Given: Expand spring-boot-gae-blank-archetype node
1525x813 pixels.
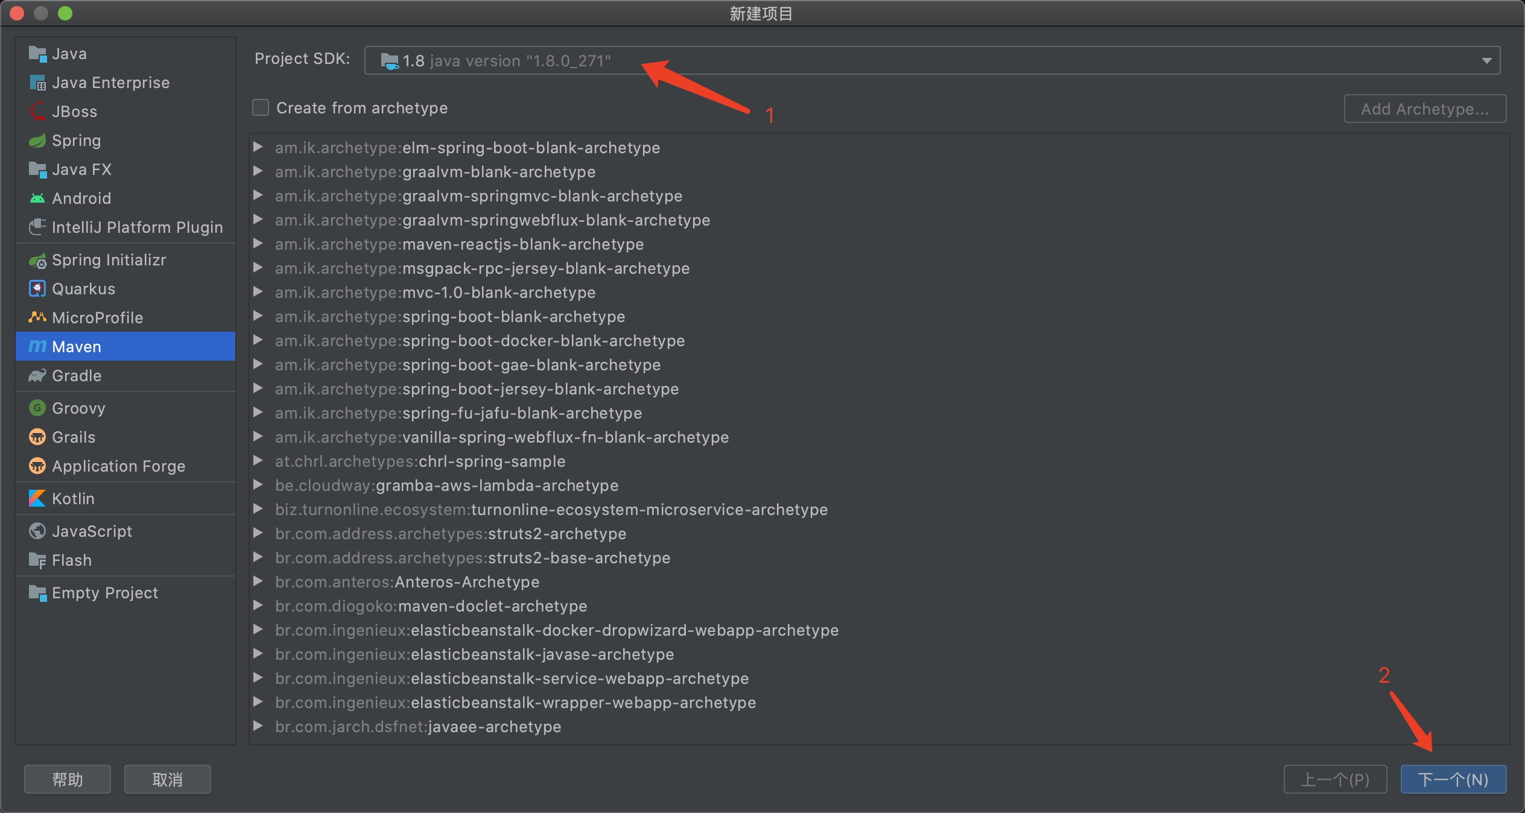Looking at the screenshot, I should tap(258, 364).
